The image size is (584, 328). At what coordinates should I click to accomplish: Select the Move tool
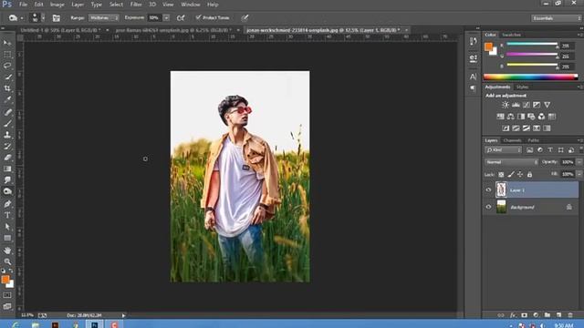pos(7,43)
